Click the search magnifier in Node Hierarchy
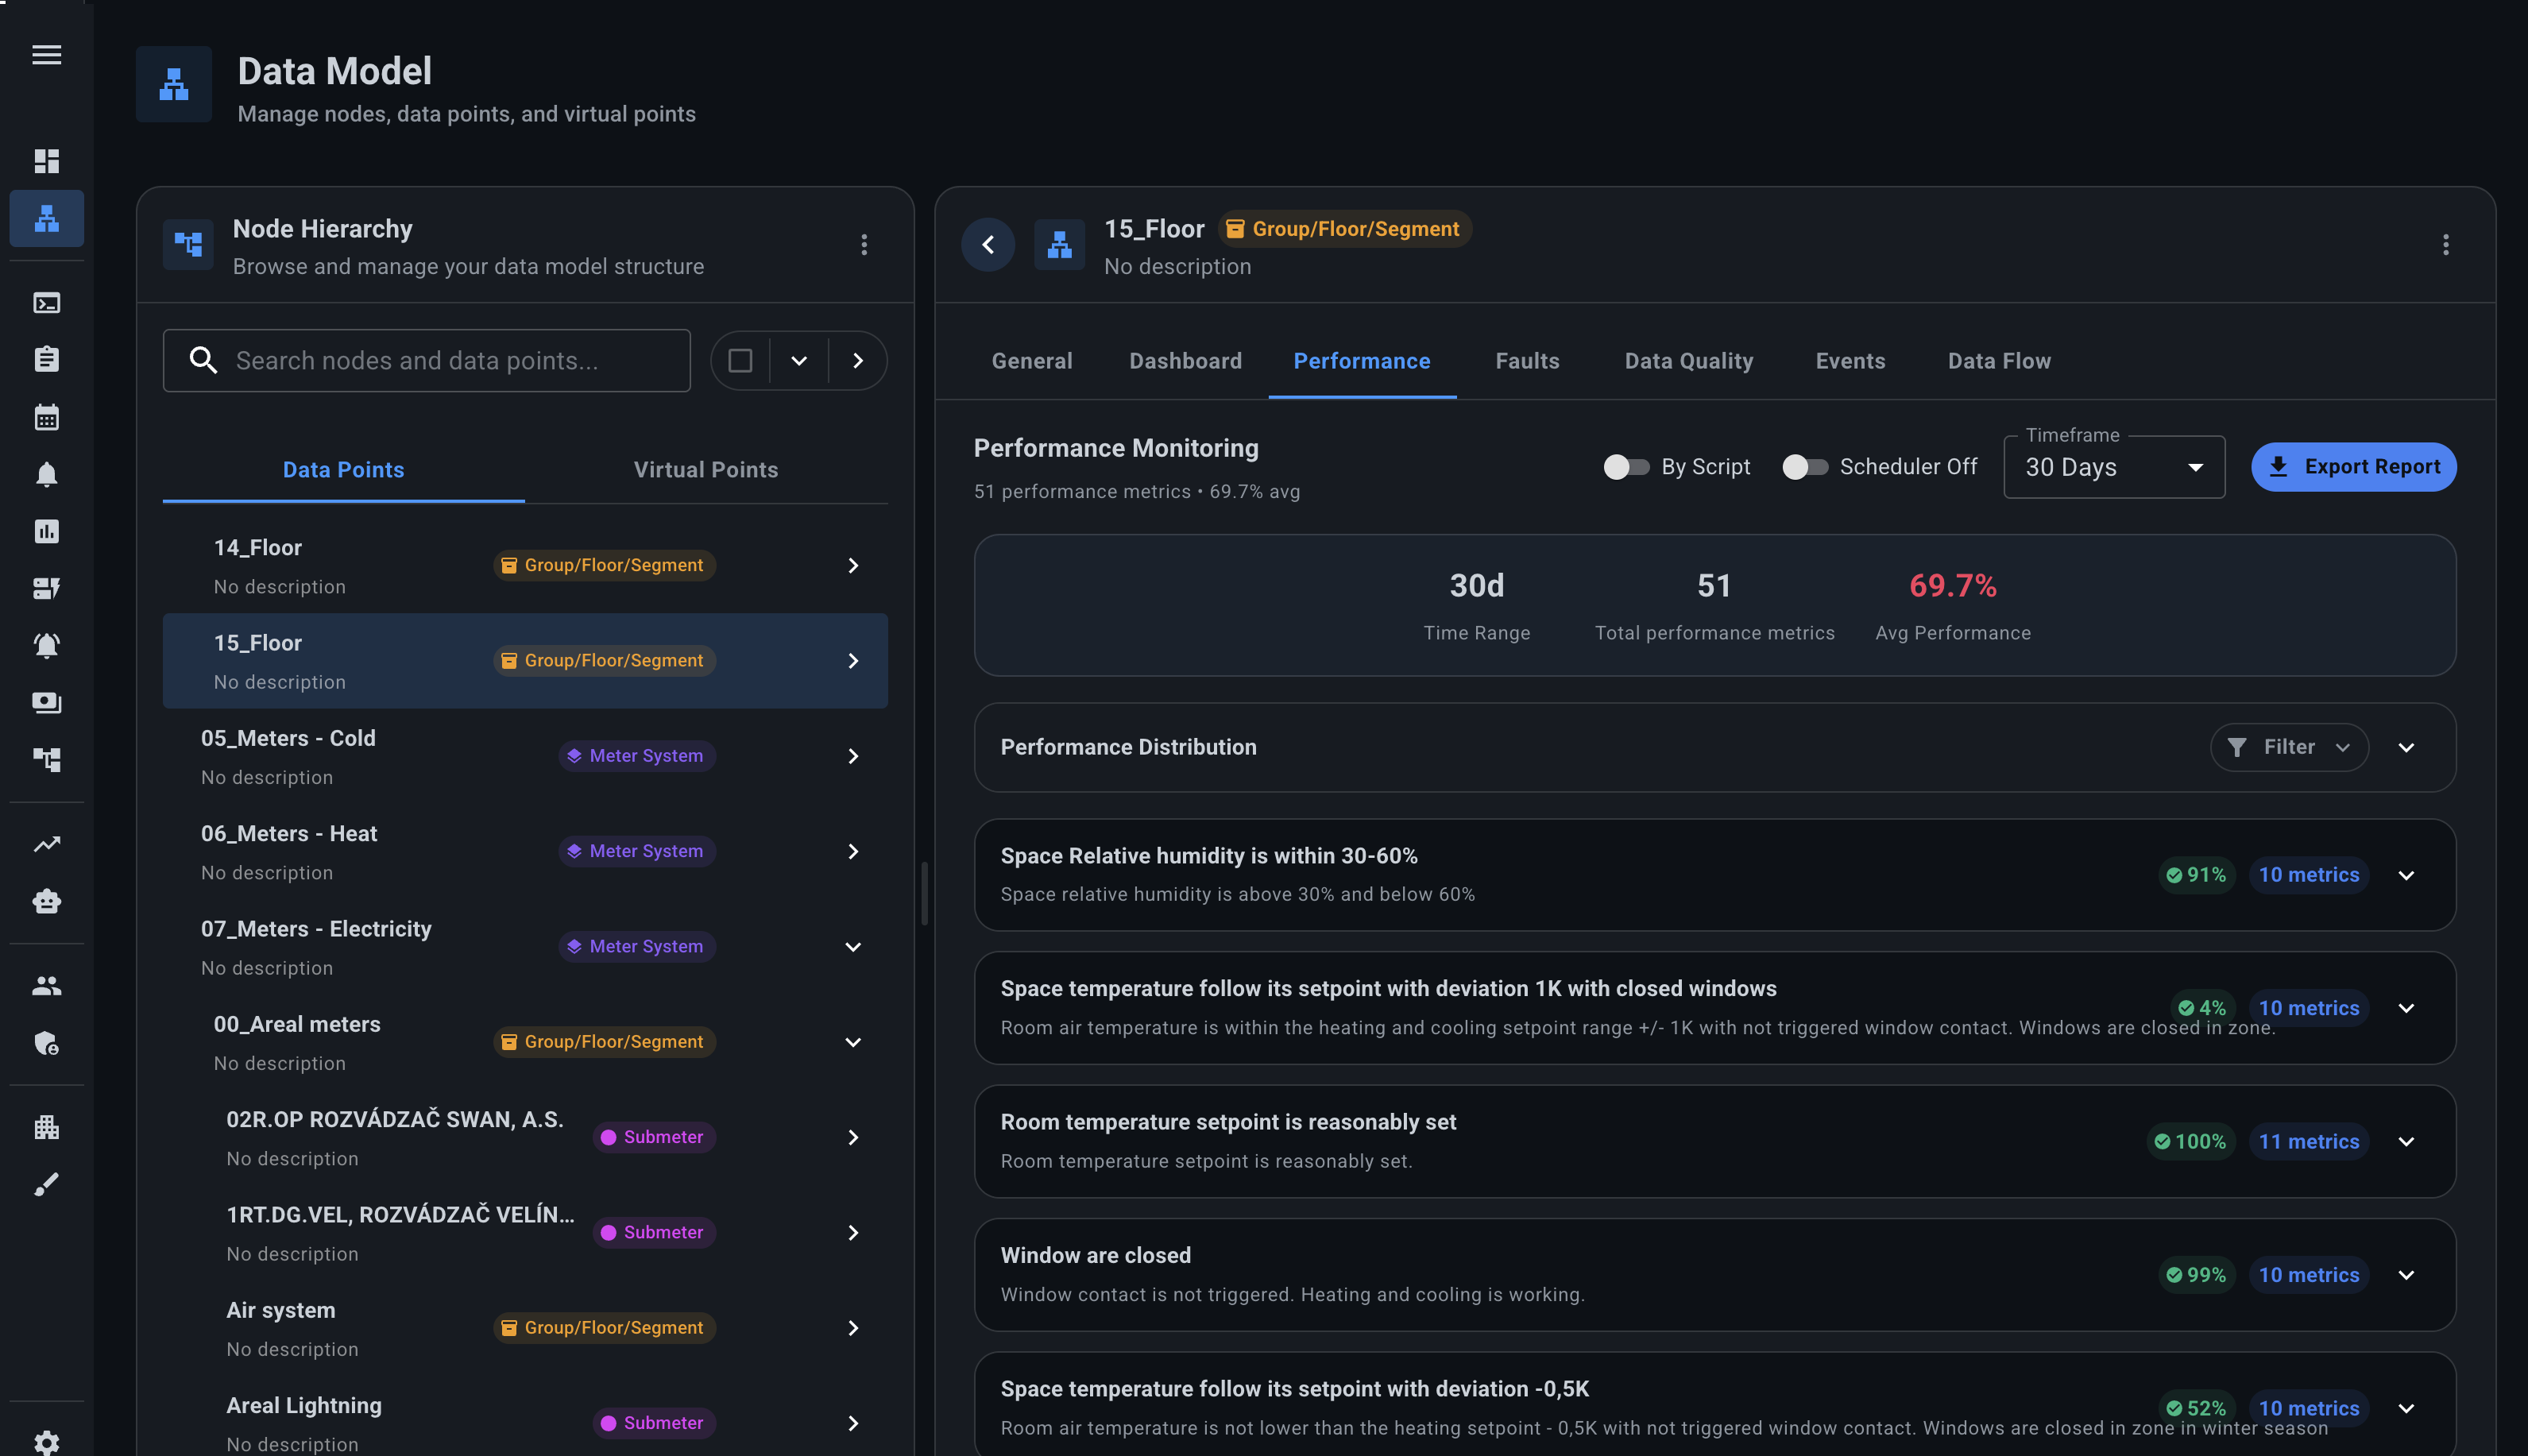2528x1456 pixels. (x=203, y=360)
